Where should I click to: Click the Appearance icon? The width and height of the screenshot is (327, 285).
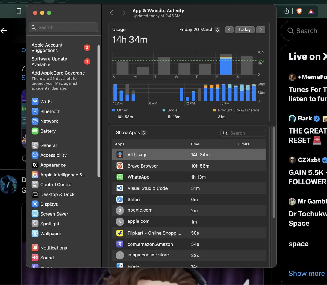coord(35,165)
